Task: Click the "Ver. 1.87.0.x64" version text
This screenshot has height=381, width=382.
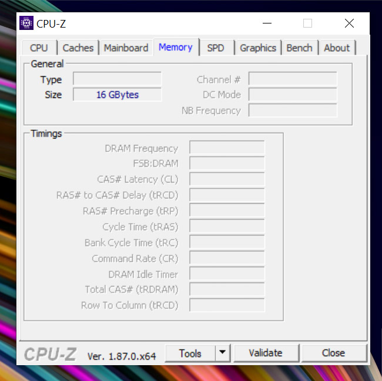Action: (122, 356)
